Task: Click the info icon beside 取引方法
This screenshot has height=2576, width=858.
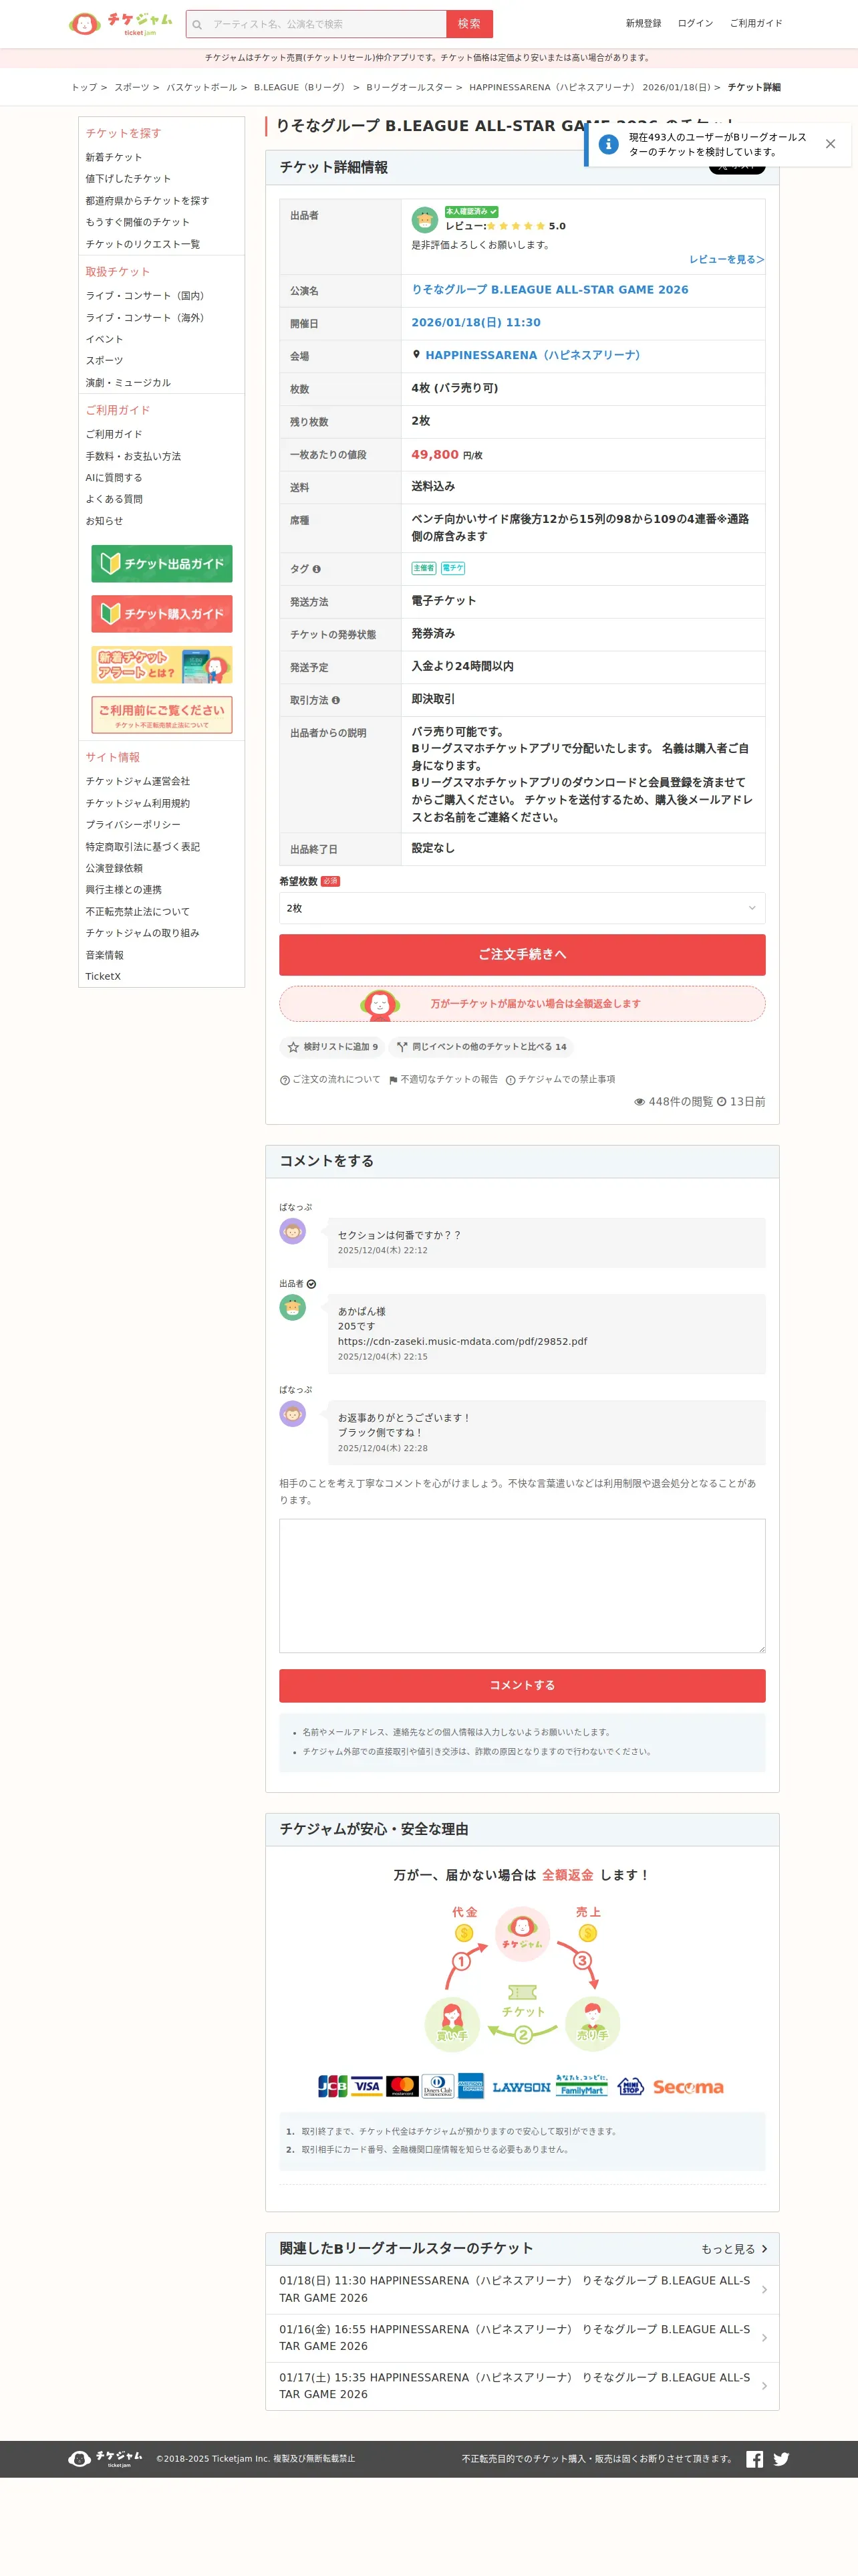Action: click(x=335, y=700)
